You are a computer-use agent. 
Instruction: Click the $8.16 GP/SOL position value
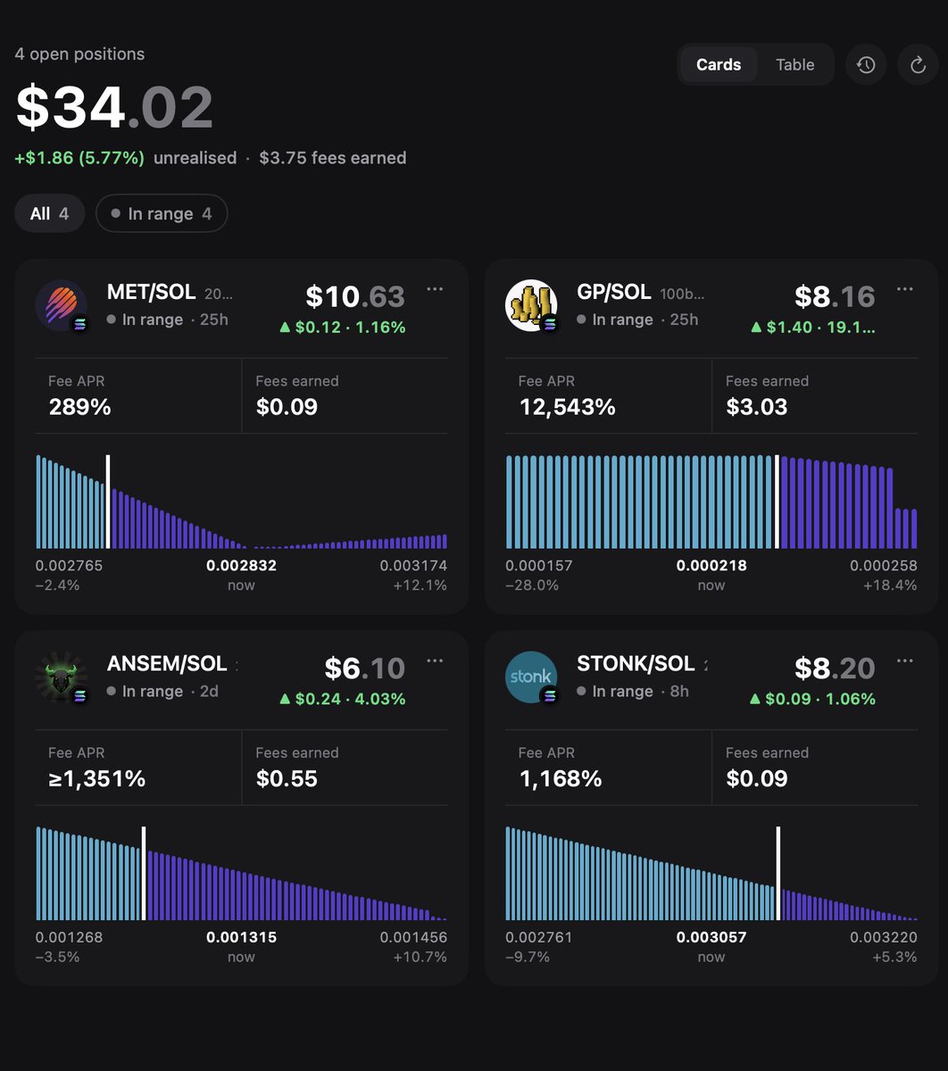coord(835,296)
